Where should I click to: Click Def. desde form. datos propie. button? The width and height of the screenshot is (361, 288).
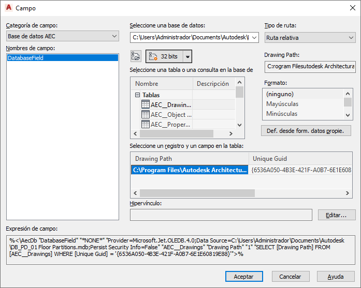pyautogui.click(x=306, y=131)
